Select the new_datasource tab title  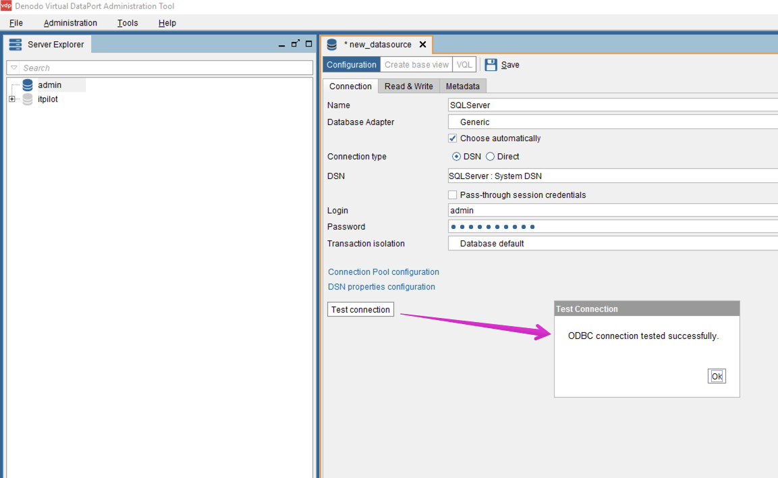(378, 44)
